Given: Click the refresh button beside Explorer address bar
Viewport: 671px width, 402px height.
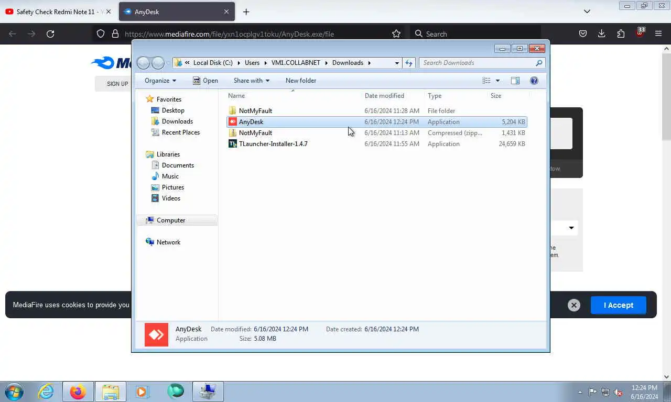Looking at the screenshot, I should coord(409,63).
